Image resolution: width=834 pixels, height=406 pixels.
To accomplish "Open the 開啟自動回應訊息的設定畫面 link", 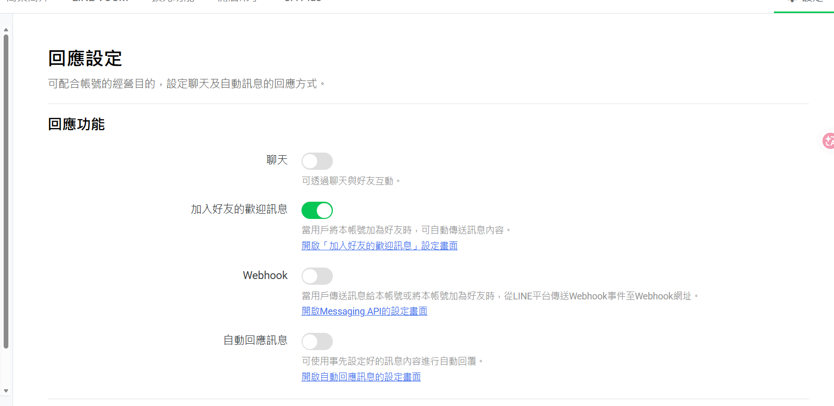I will [x=361, y=377].
